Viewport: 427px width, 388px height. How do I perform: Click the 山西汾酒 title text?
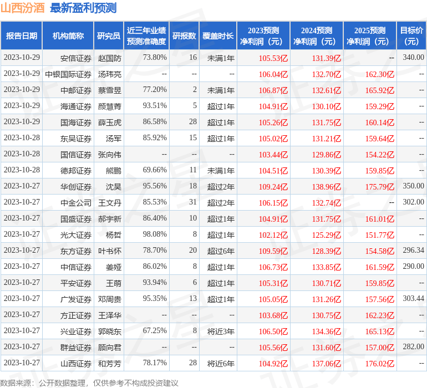pos(22,8)
